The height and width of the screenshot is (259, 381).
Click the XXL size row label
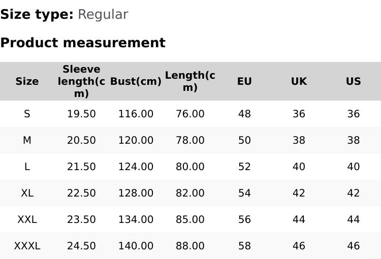click(x=27, y=219)
